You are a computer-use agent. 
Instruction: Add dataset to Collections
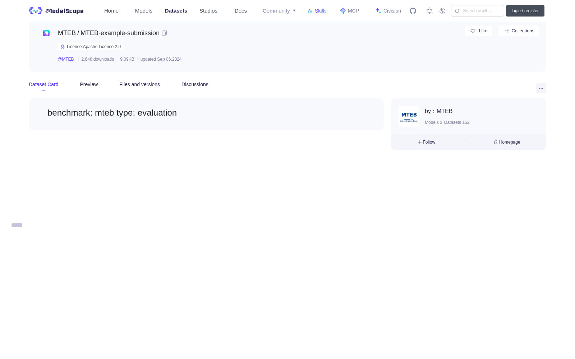pyautogui.click(x=519, y=31)
